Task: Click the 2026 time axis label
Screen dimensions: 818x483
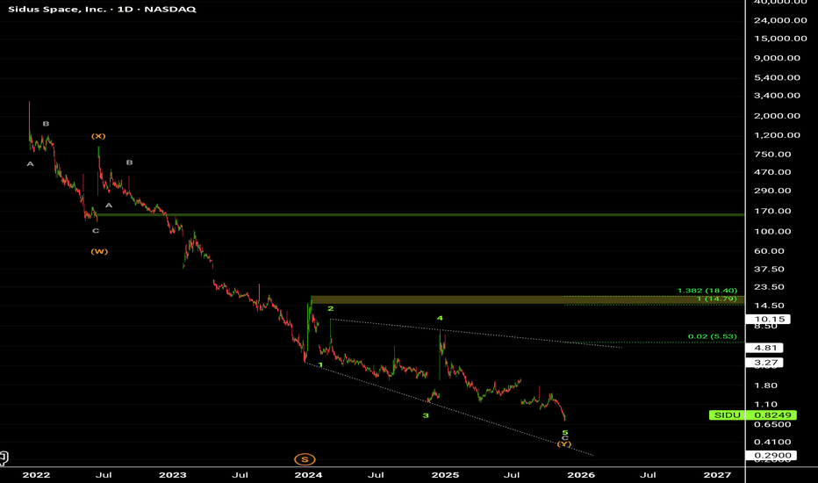Action: pyautogui.click(x=581, y=474)
